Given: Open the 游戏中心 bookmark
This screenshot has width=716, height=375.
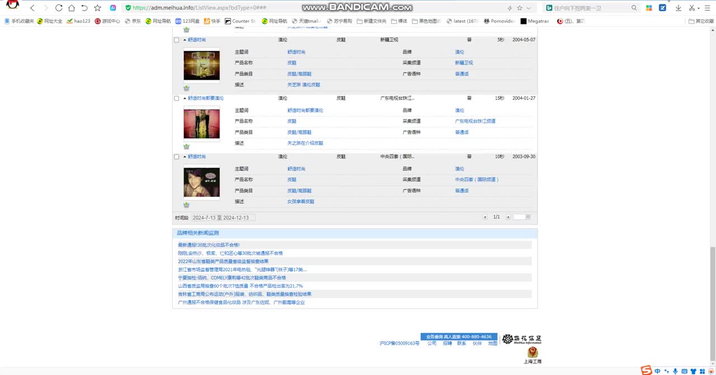Looking at the screenshot, I should (107, 21).
